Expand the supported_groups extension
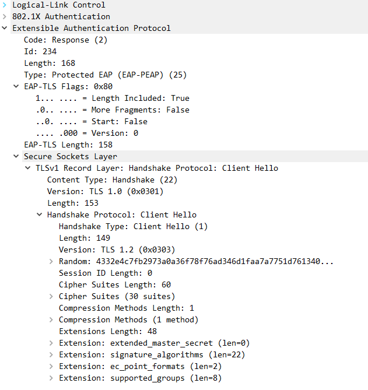The height and width of the screenshot is (390, 368). [52, 378]
